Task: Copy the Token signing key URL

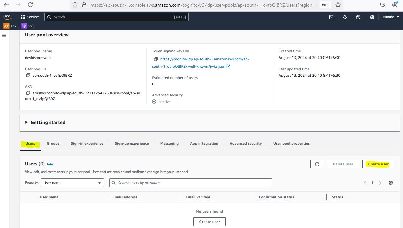Action: [155, 59]
